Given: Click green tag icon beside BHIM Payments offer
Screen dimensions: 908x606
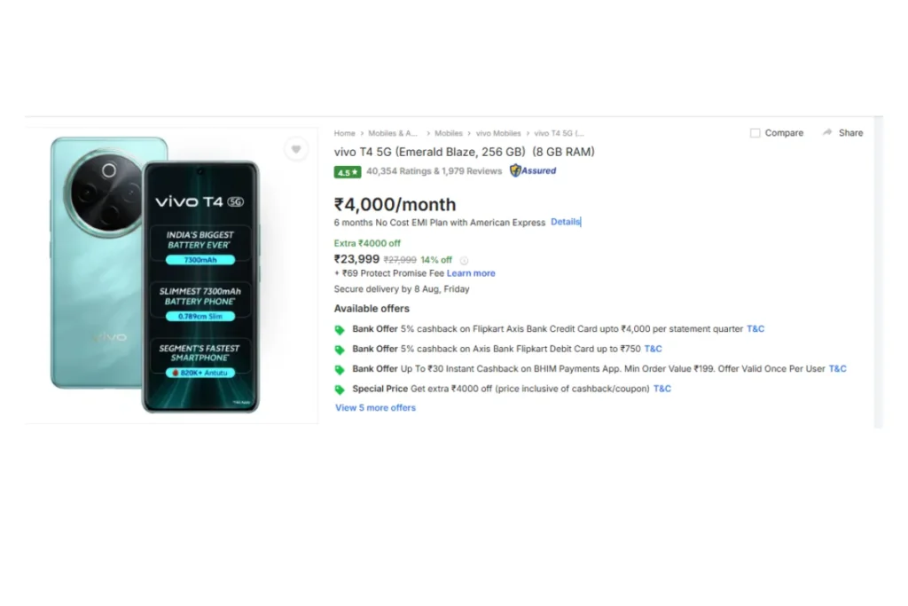Looking at the screenshot, I should pyautogui.click(x=340, y=370).
